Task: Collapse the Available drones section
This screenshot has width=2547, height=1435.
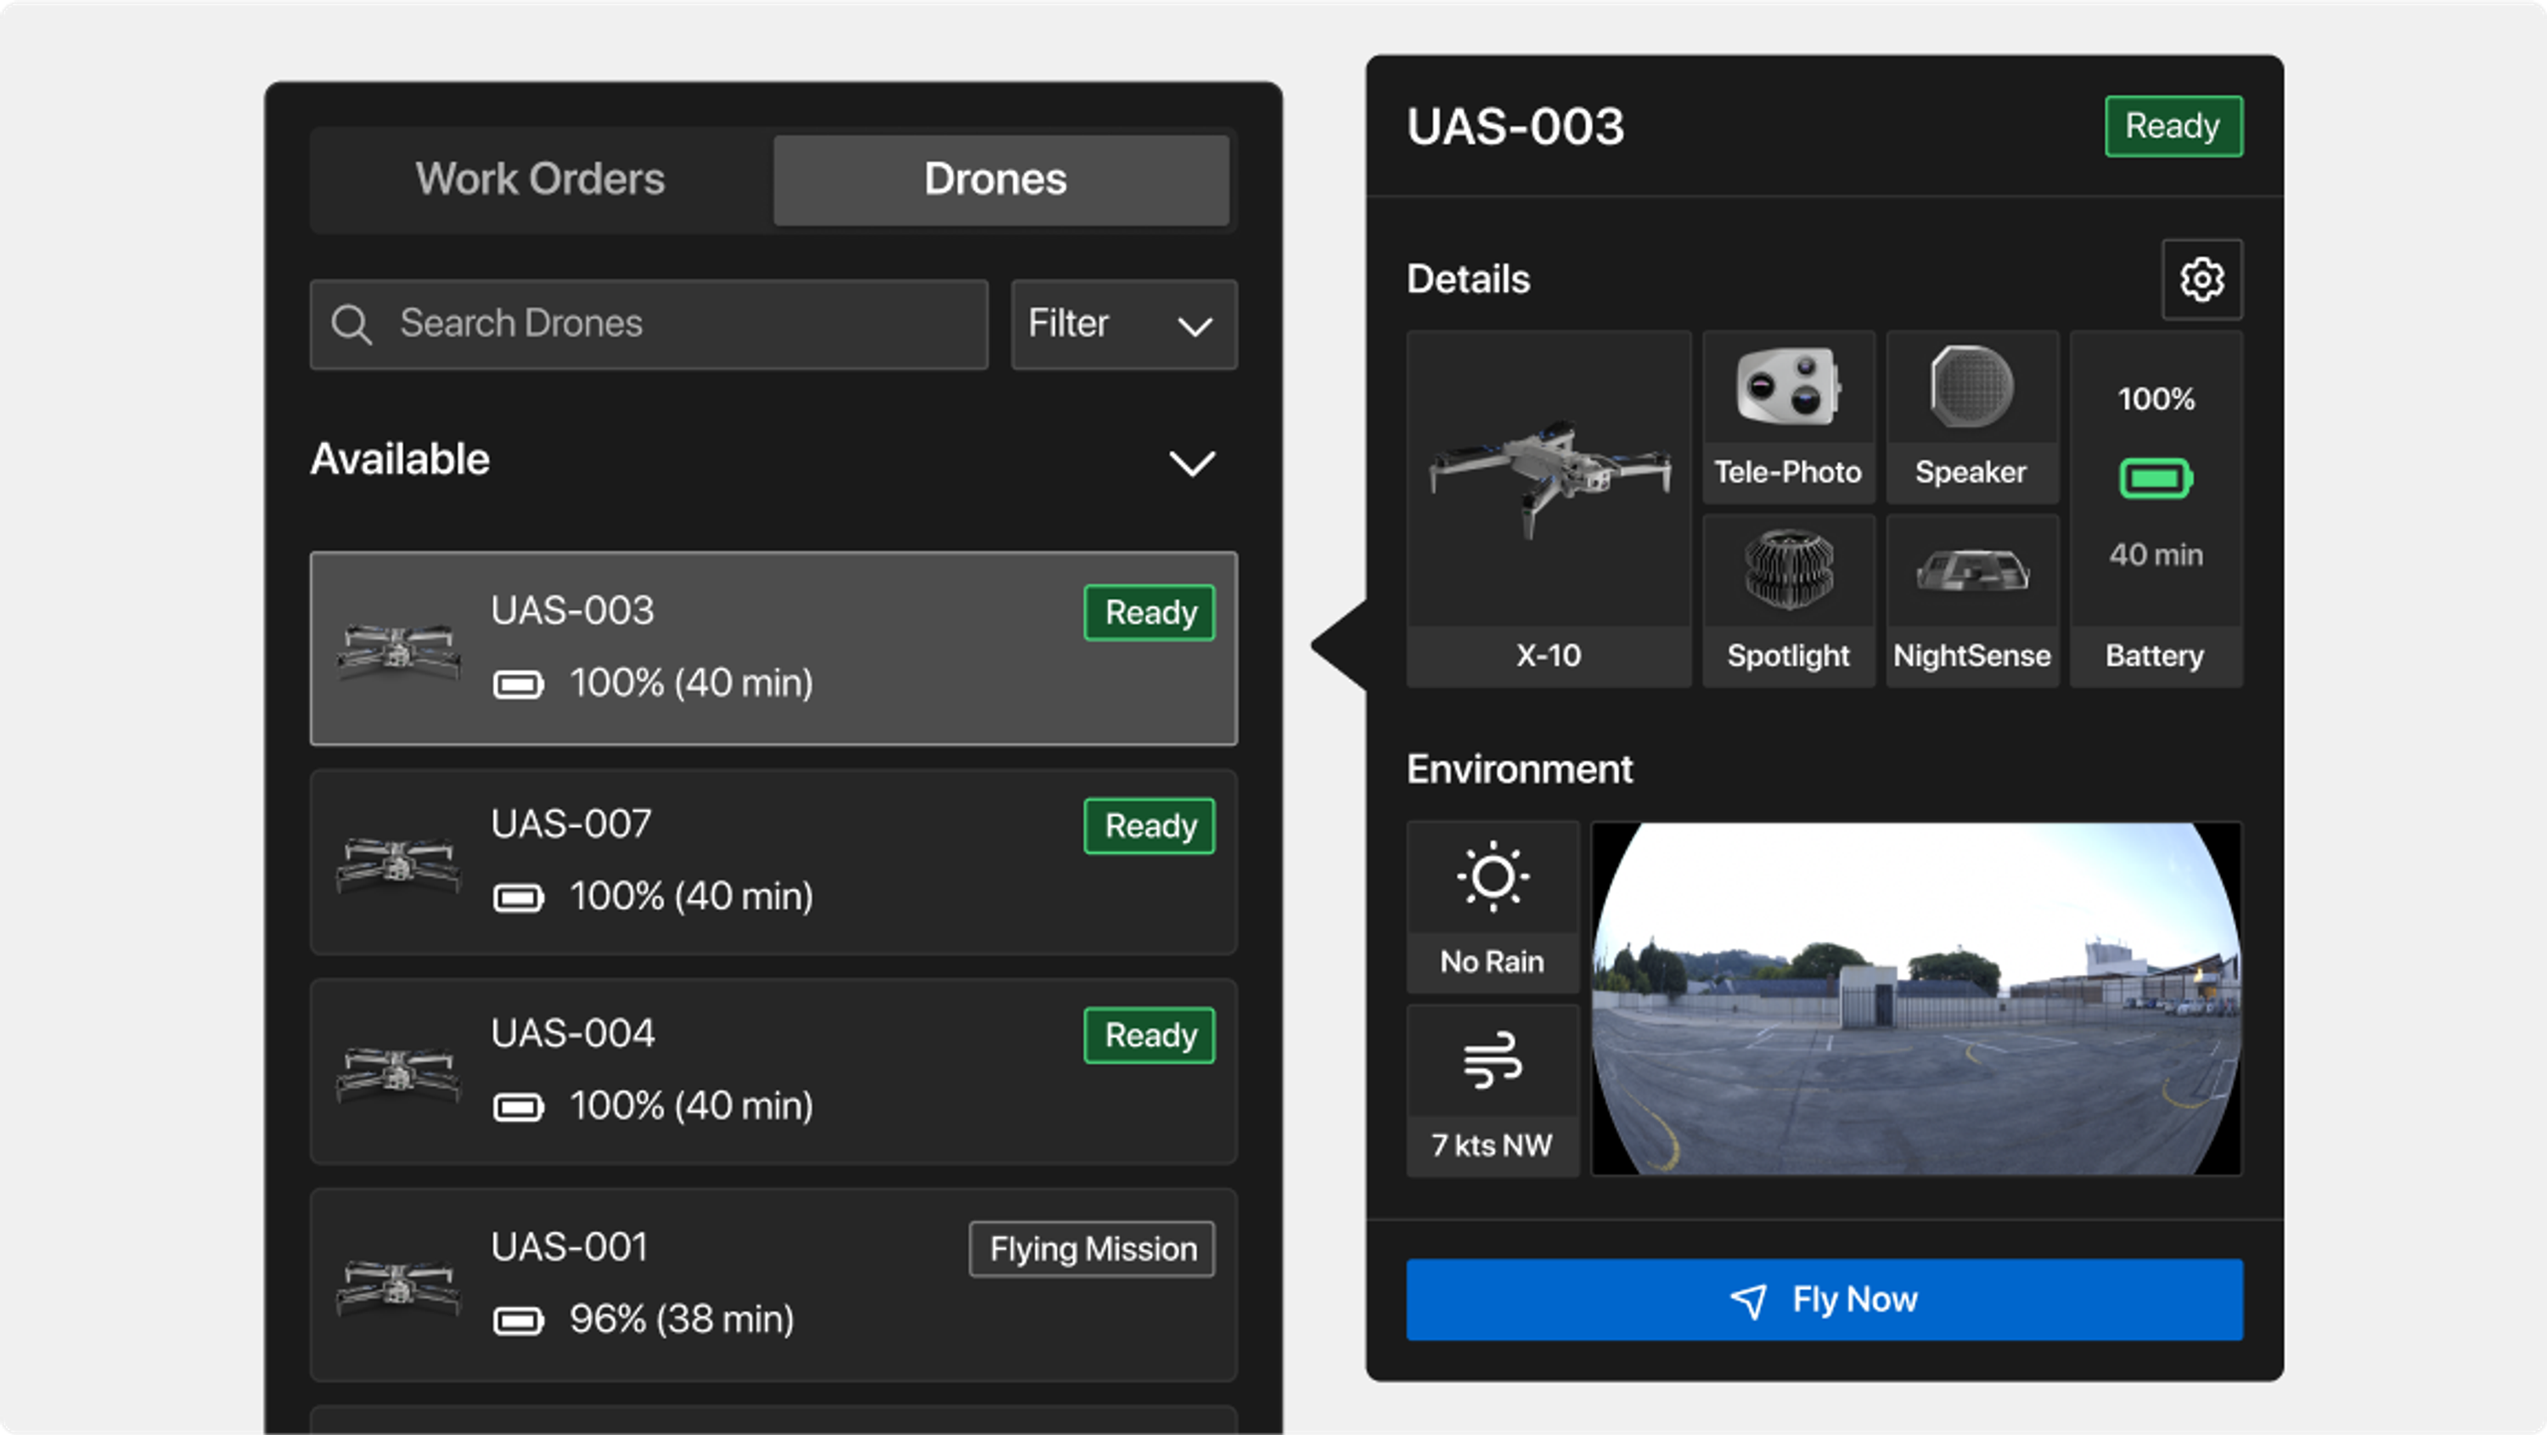Action: [1193, 462]
